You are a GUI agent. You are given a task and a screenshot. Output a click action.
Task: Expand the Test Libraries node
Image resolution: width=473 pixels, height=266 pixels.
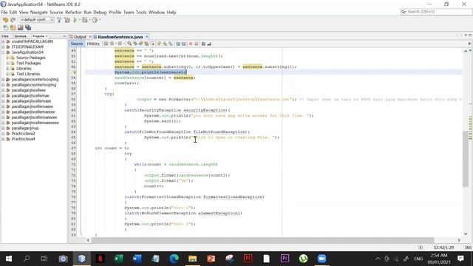(x=8, y=74)
